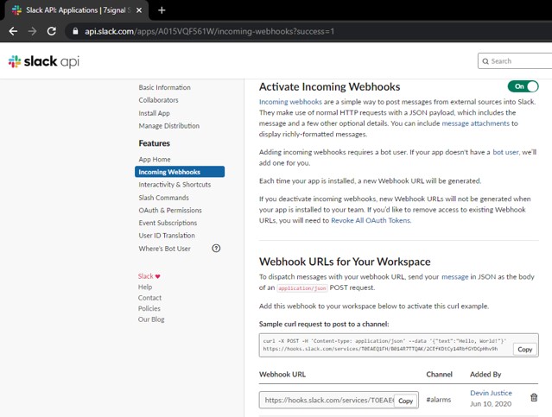Open a new browser tab with plus icon
552x417 pixels.
162,9
